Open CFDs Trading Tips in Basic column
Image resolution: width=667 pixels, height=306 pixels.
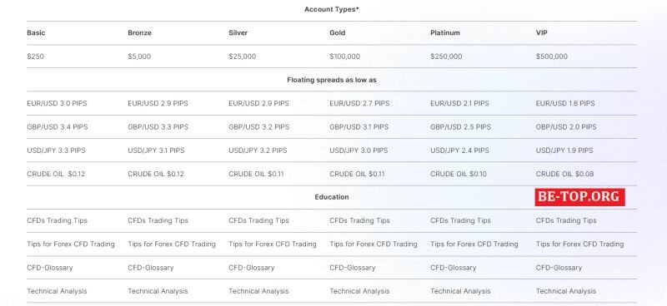[x=57, y=220]
